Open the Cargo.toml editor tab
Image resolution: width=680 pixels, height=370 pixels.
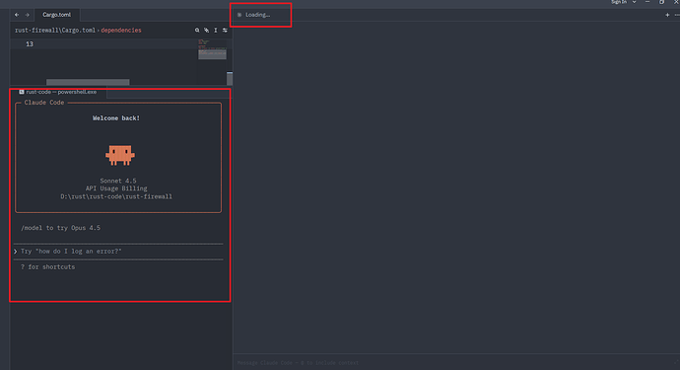coord(57,15)
